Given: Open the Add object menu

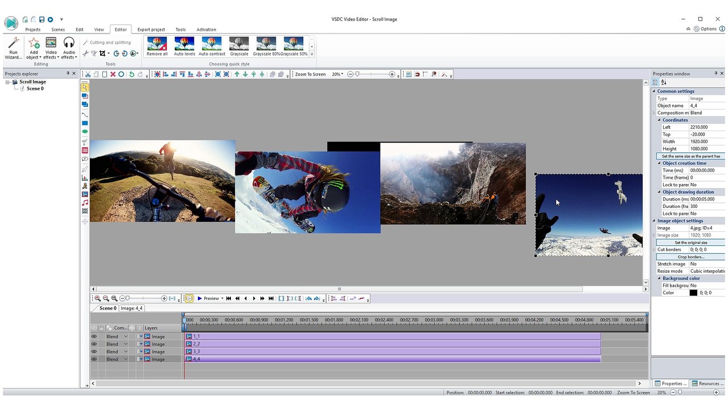Looking at the screenshot, I should click(34, 48).
